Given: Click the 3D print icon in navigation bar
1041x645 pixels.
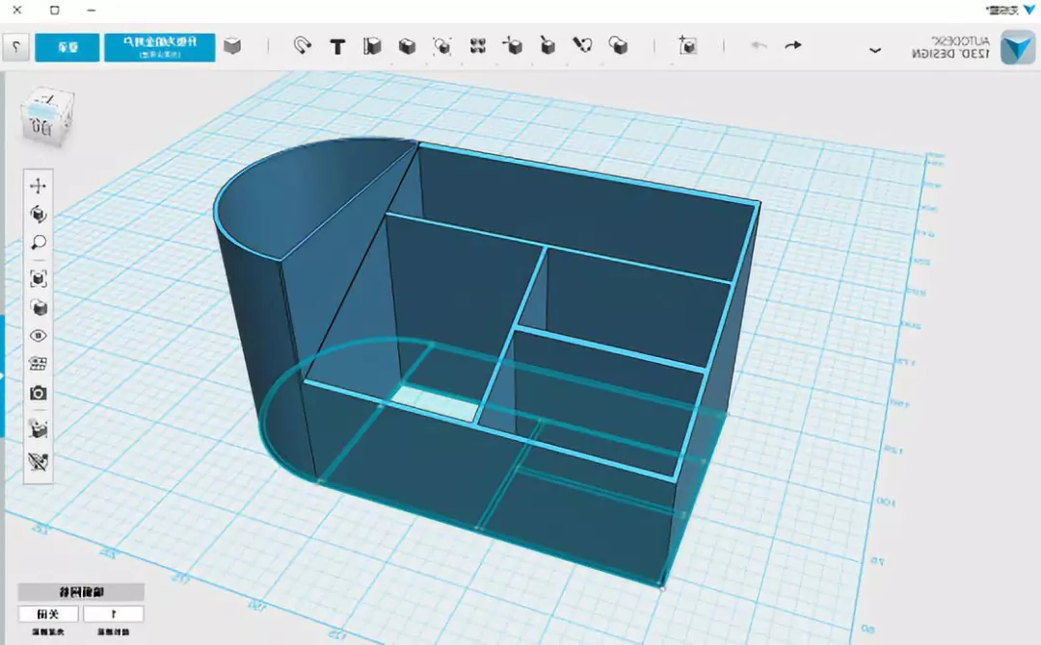Looking at the screenshot, I should [x=38, y=428].
